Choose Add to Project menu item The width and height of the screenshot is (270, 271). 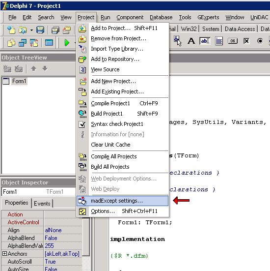click(x=123, y=28)
